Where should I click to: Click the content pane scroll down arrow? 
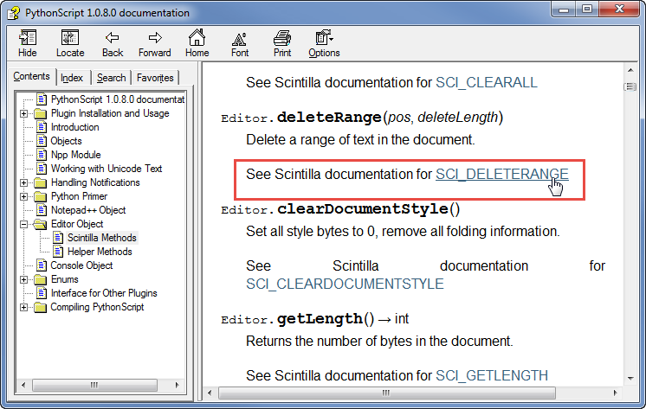click(x=630, y=379)
